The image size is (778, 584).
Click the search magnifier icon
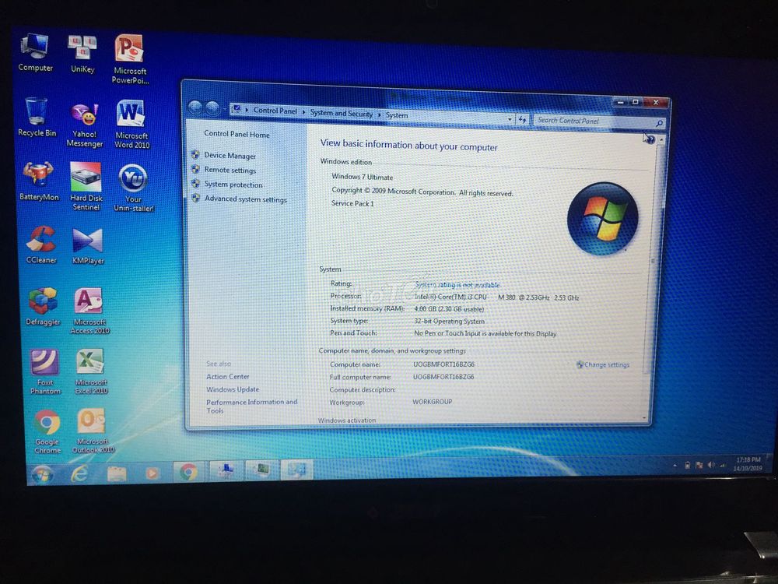pos(659,123)
